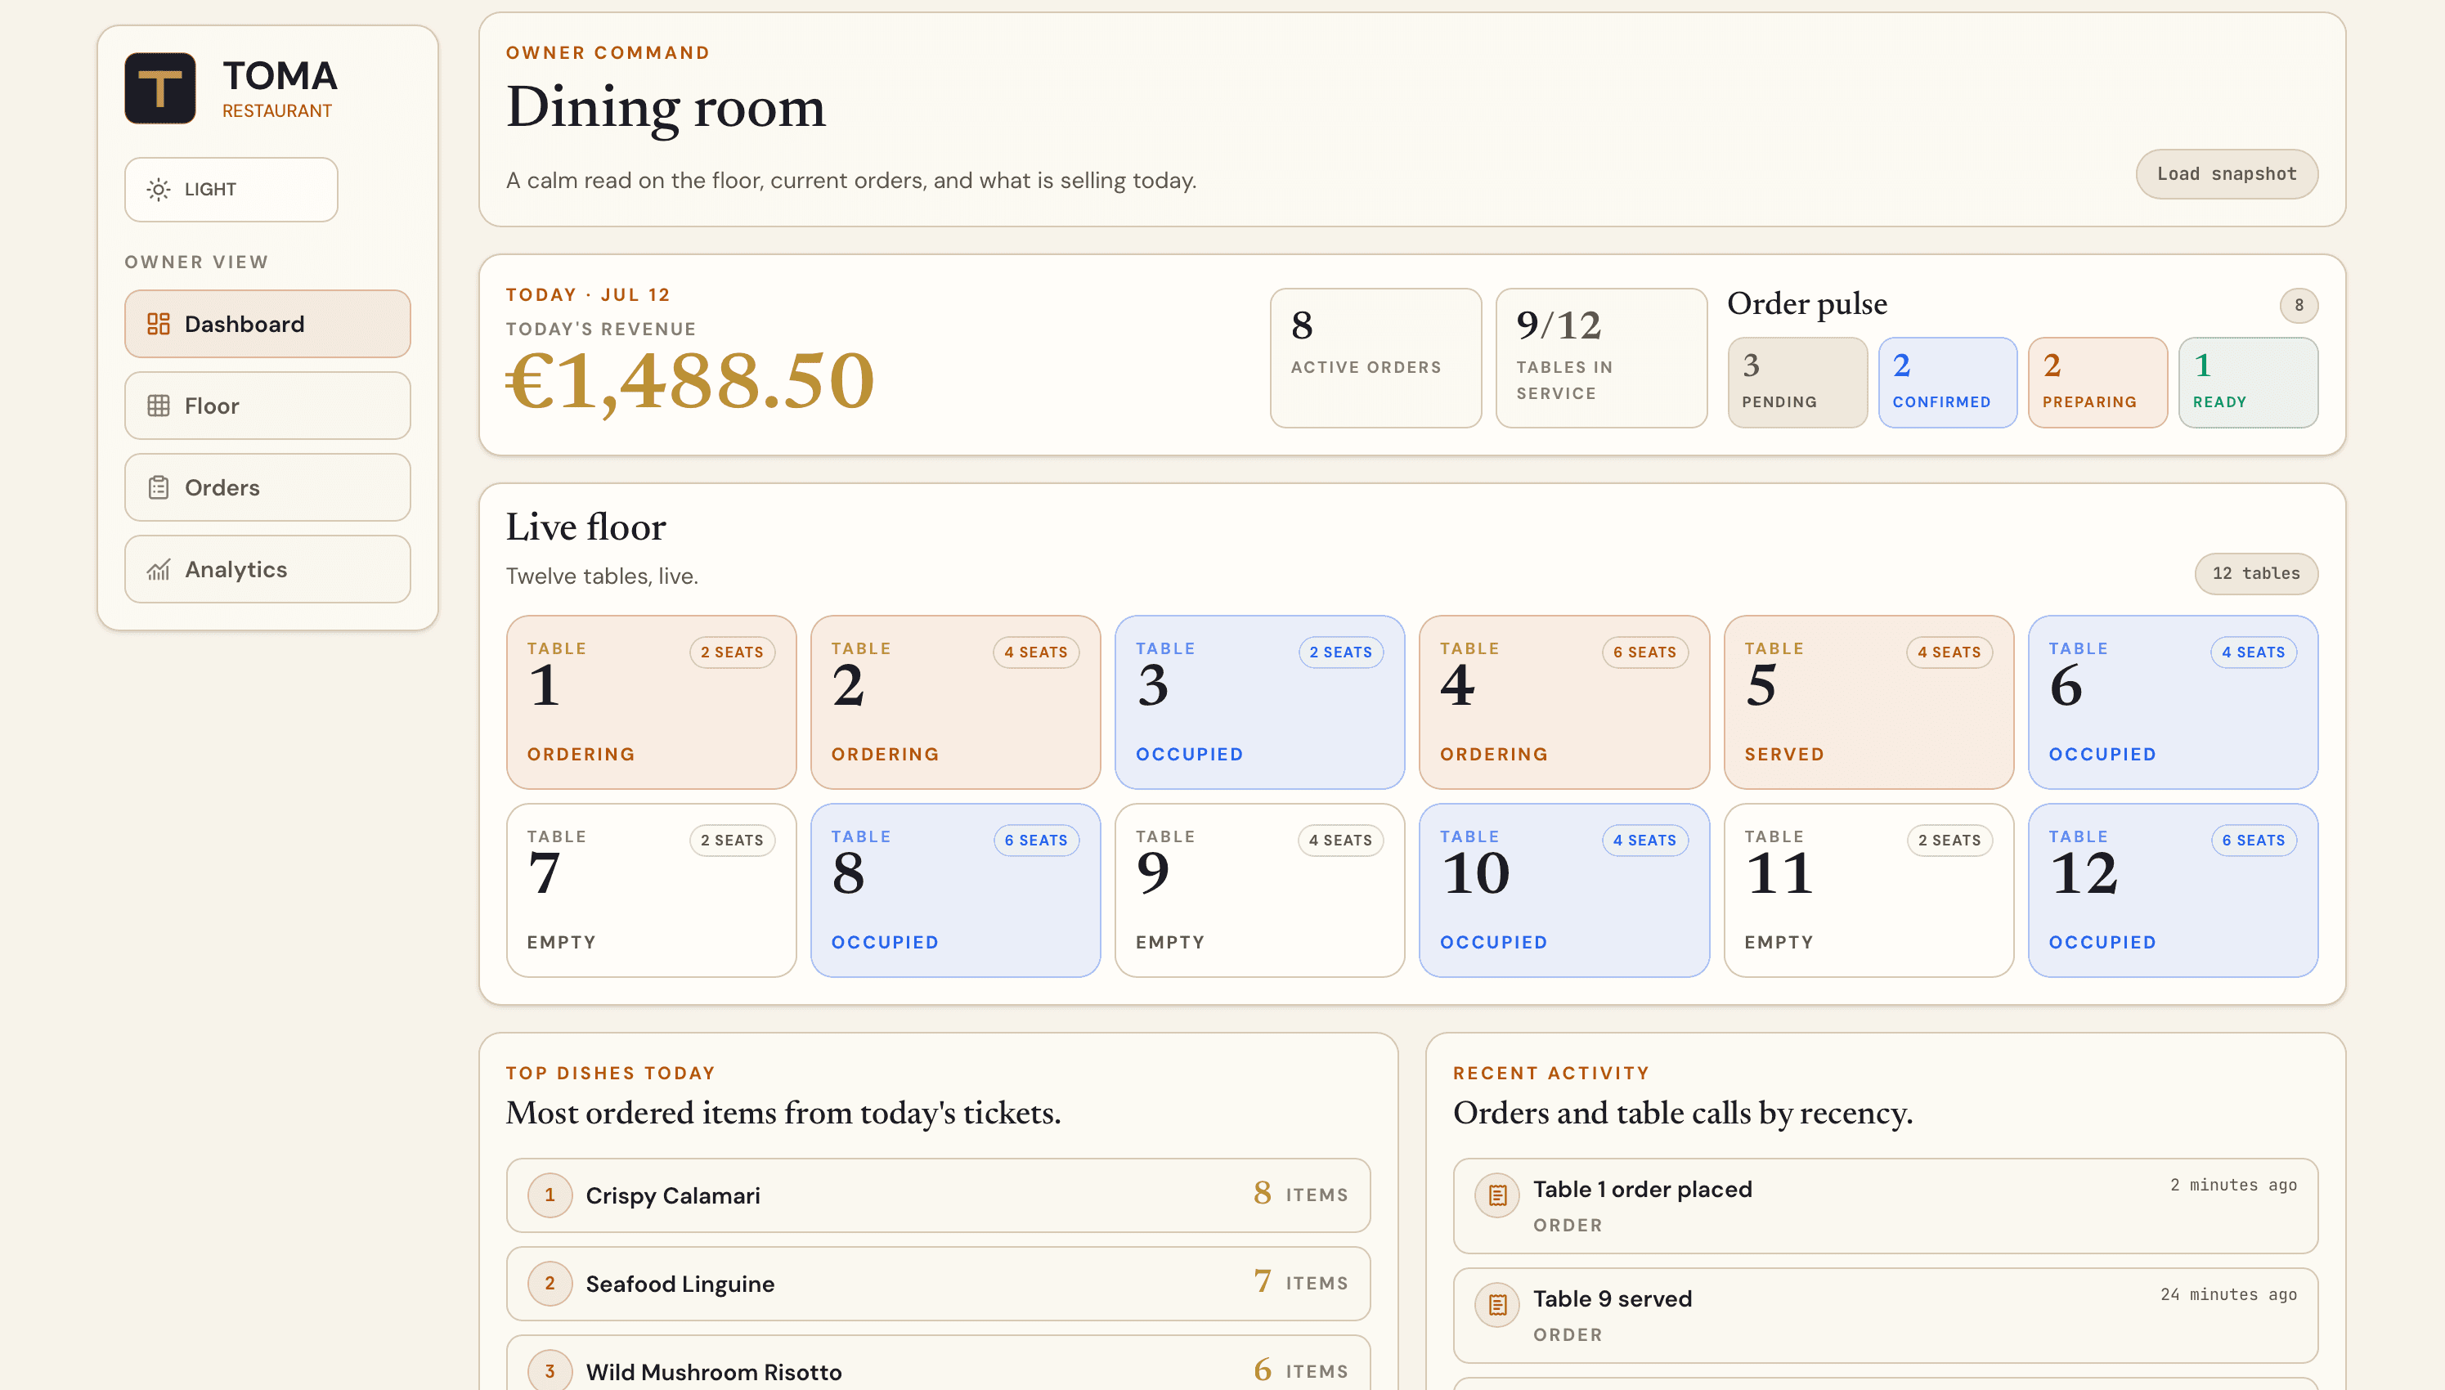Screen dimensions: 2445x1390
Task: Click the 8 ITEMS count for Crispy Calamari
Action: pyautogui.click(x=1300, y=1193)
